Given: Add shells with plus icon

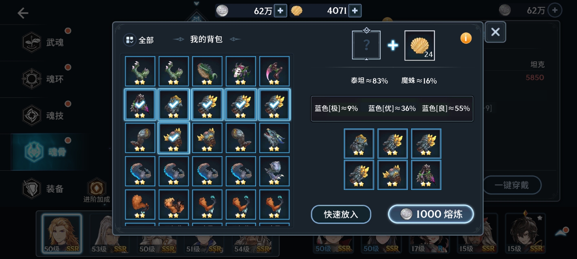Looking at the screenshot, I should 355,11.
